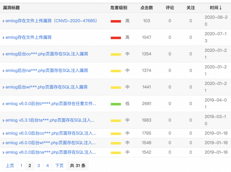
Task: Go to page 4
Action: [x=48, y=165]
